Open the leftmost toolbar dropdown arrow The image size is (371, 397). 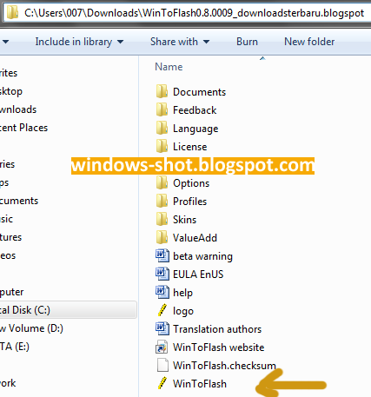click(x=5, y=42)
